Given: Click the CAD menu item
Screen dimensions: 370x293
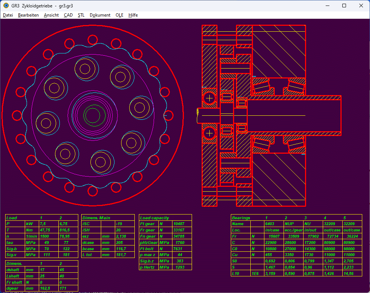Looking at the screenshot, I should pyautogui.click(x=68, y=15).
